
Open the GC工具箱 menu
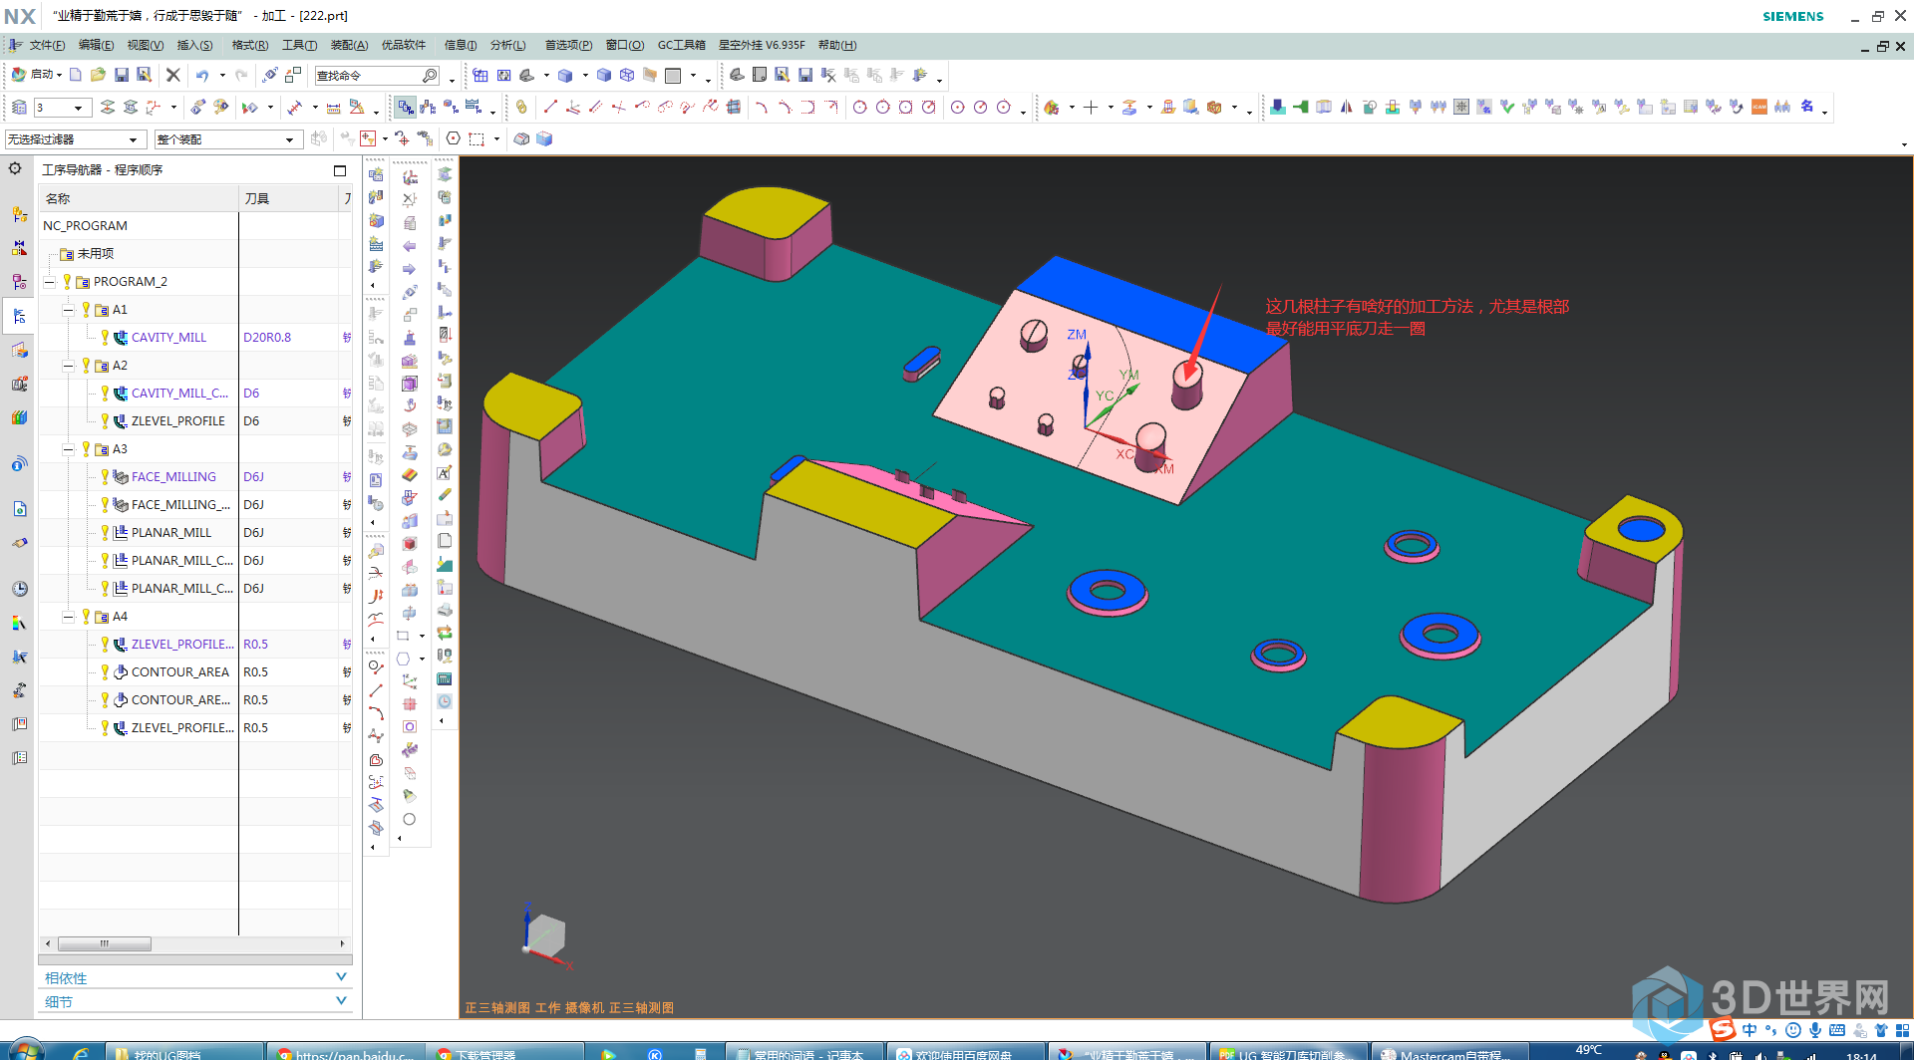tap(681, 45)
